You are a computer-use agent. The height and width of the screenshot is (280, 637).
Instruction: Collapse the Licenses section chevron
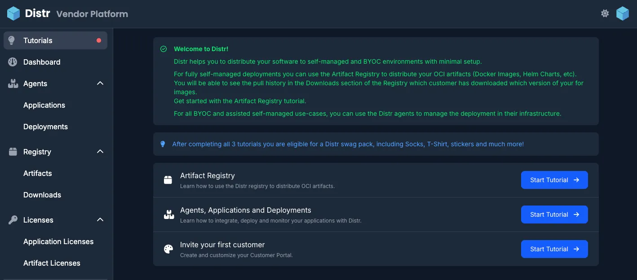pos(100,219)
